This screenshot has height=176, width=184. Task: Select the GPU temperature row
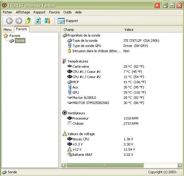(75, 92)
